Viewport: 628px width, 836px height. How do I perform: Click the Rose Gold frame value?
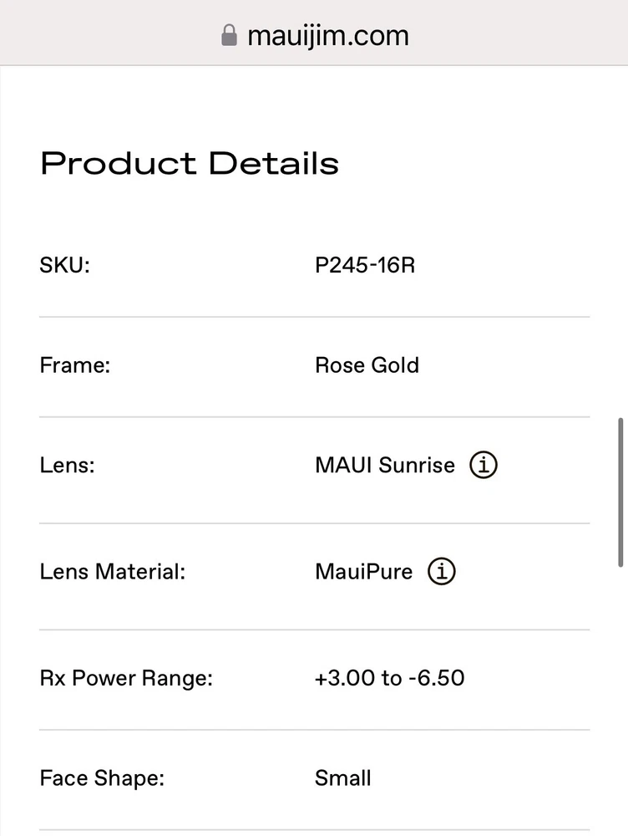(367, 365)
